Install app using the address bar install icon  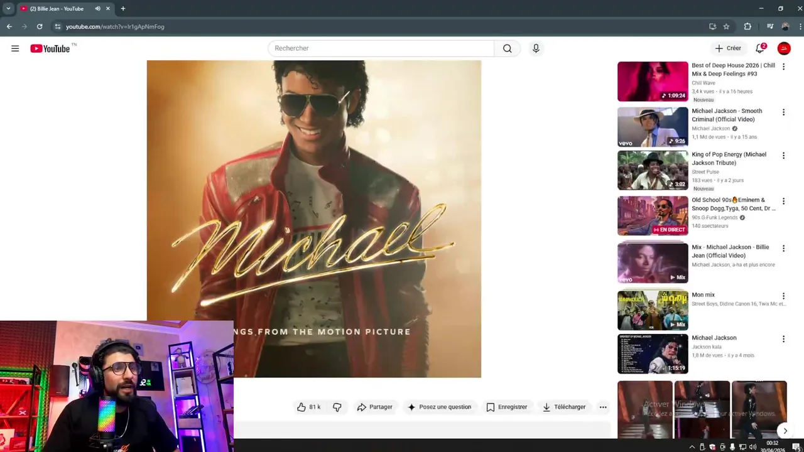click(x=712, y=26)
